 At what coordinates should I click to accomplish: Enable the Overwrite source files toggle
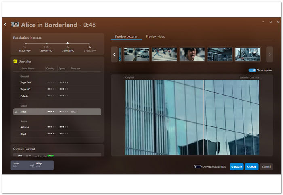198,167
